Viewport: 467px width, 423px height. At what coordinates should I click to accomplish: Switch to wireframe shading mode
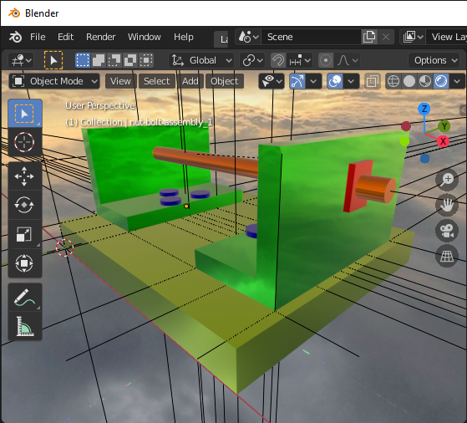393,81
